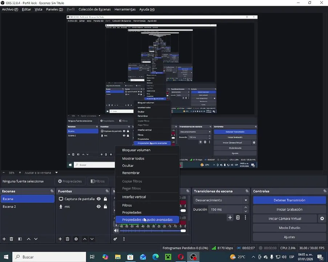The height and width of the screenshot is (262, 328).
Task: Open Archivo menu
Action: pyautogui.click(x=10, y=9)
